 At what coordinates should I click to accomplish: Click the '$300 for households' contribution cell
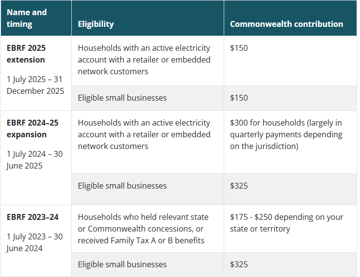(x=290, y=142)
